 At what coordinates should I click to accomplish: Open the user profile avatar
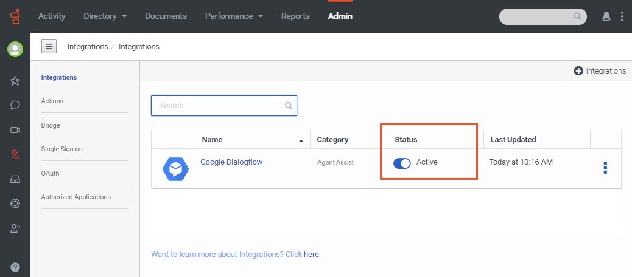pos(15,49)
